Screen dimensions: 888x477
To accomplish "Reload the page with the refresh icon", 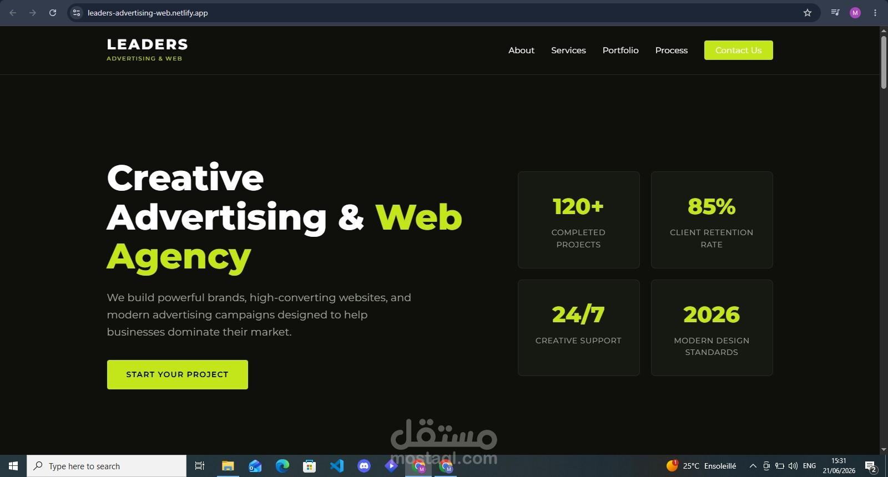I will click(53, 13).
